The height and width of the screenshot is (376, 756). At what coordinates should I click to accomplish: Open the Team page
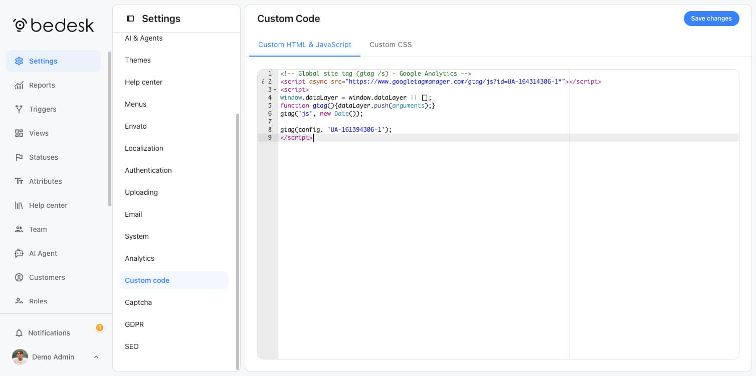pyautogui.click(x=53, y=229)
